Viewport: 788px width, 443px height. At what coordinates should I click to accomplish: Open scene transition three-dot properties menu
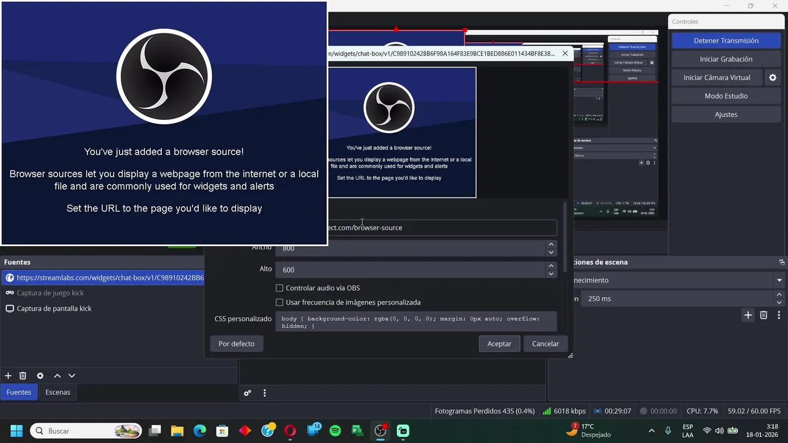(x=779, y=315)
